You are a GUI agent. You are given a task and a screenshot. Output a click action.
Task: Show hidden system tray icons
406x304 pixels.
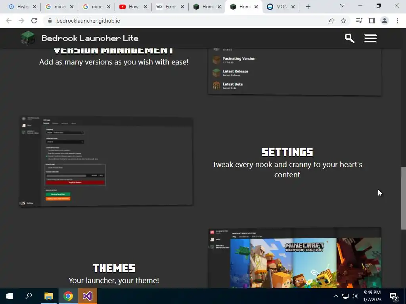coord(335,296)
